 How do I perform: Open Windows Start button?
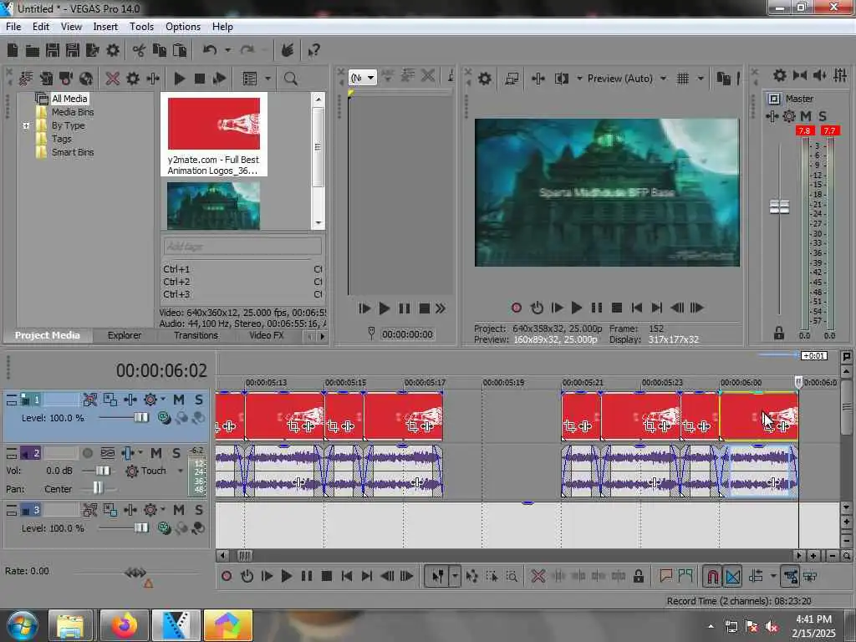pos(21,626)
